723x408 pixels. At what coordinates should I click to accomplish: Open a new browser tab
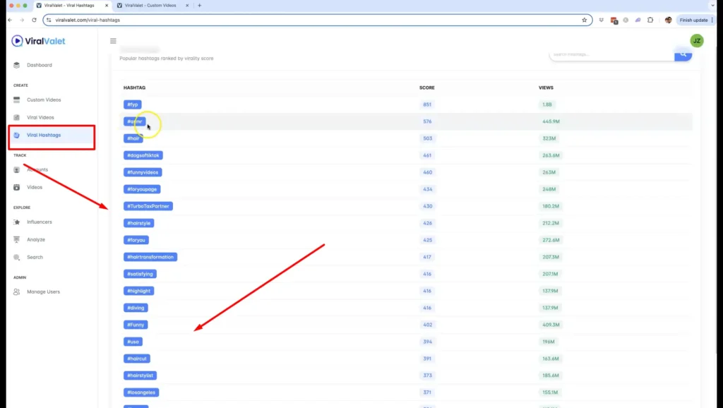pyautogui.click(x=200, y=6)
